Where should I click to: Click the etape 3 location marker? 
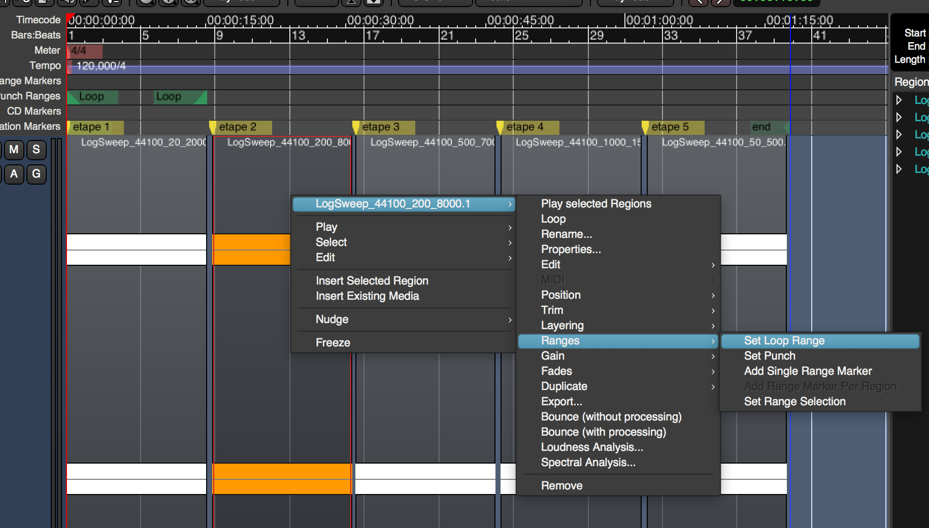(x=380, y=127)
